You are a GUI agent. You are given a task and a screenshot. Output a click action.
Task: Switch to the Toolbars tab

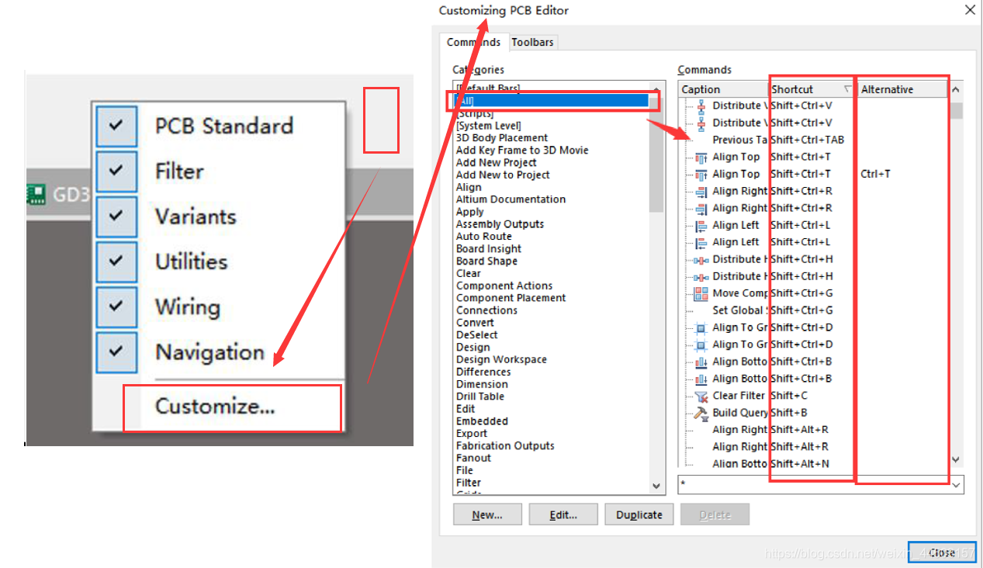tap(533, 42)
